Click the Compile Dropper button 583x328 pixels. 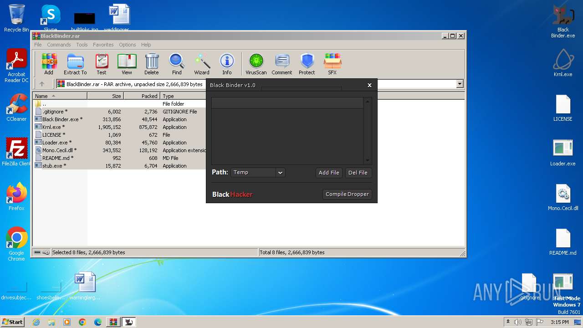(x=347, y=194)
